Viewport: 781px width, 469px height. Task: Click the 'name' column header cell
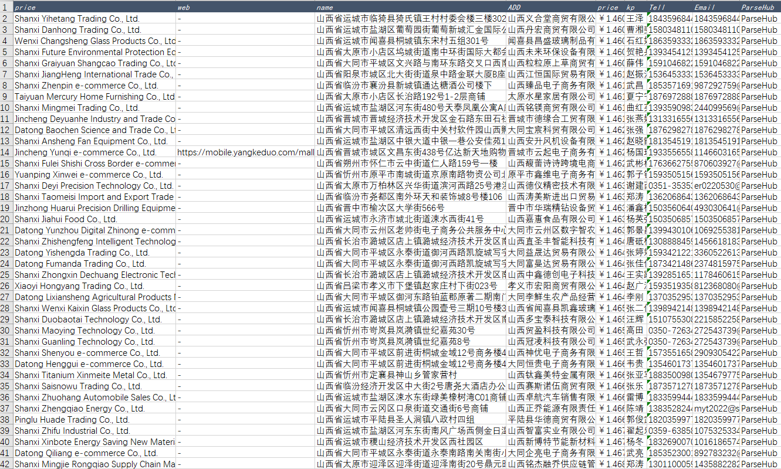point(411,8)
